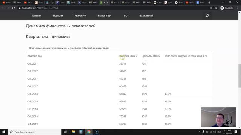
Task: Switch to the AAPL browser tab
Action: pyautogui.click(x=147, y=3)
